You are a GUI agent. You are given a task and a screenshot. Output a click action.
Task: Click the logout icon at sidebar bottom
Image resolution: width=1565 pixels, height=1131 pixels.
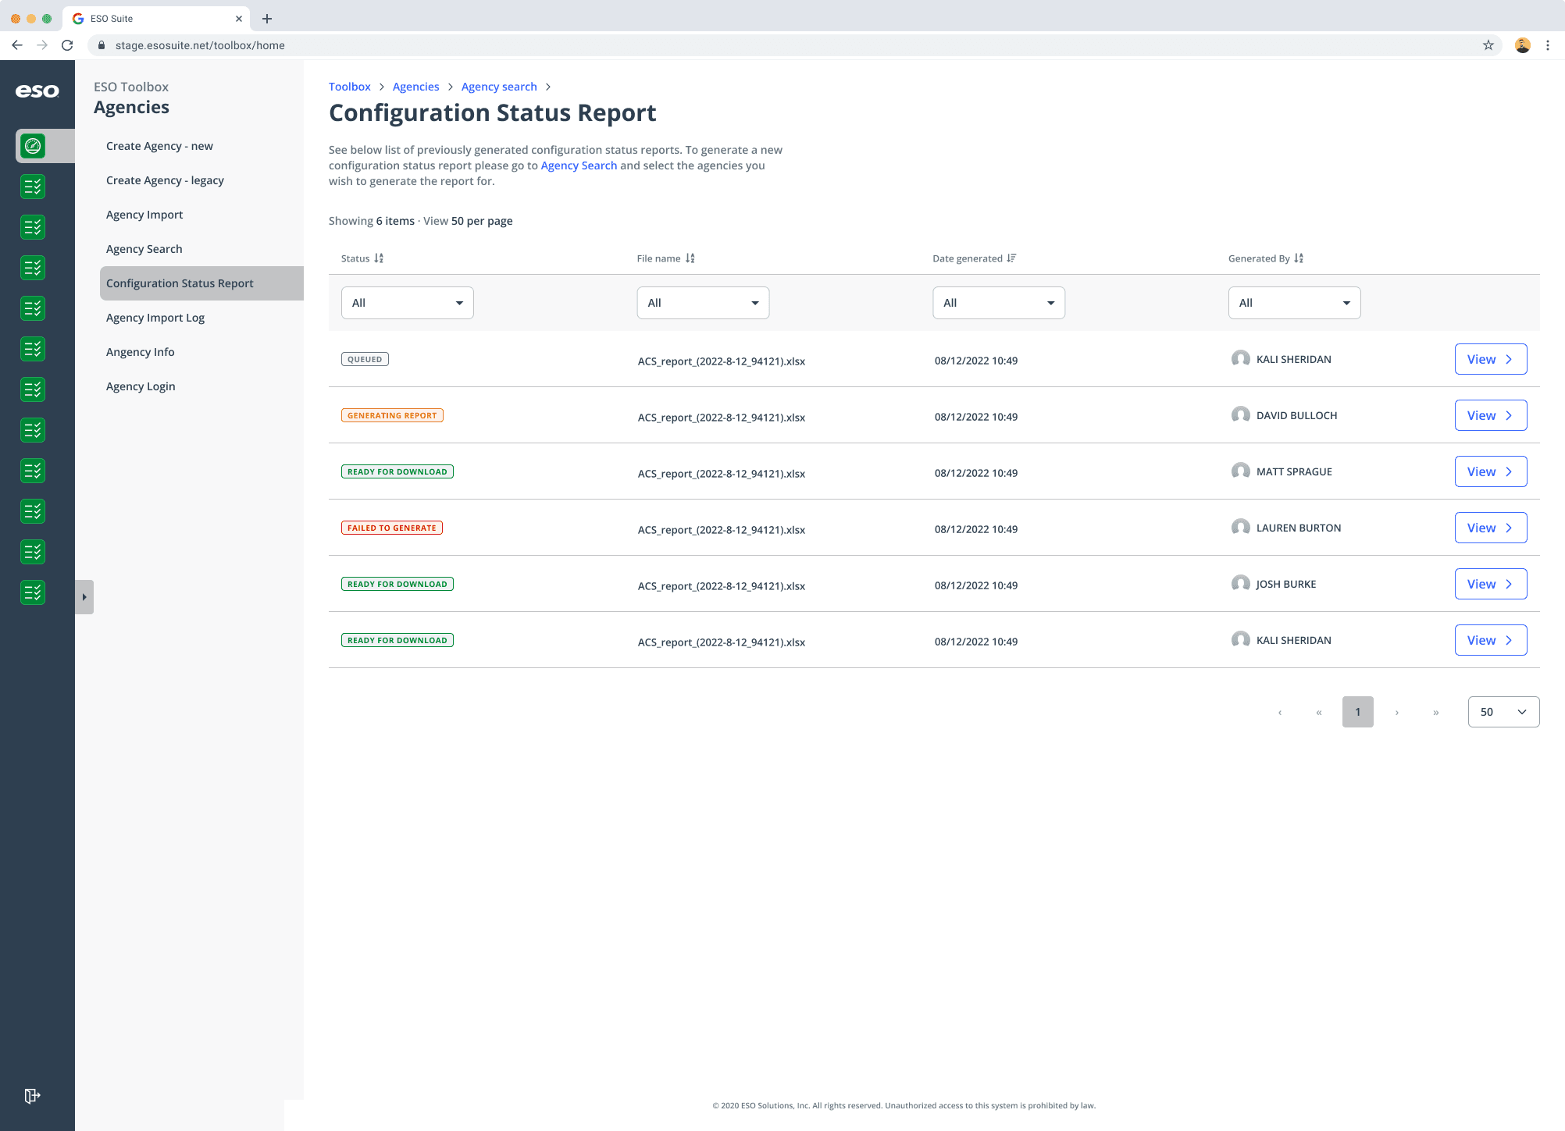point(32,1096)
